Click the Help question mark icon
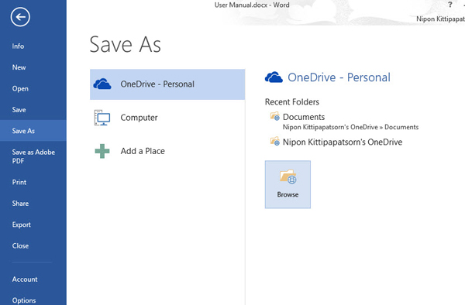The image size is (465, 305). coord(450,5)
